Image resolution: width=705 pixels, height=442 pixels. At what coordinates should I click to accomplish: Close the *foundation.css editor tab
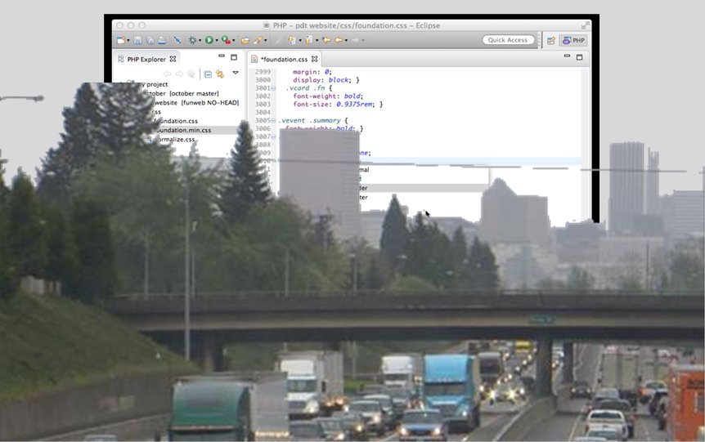[314, 59]
